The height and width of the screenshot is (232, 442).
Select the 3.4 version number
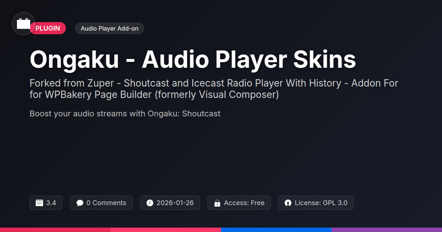coord(51,203)
